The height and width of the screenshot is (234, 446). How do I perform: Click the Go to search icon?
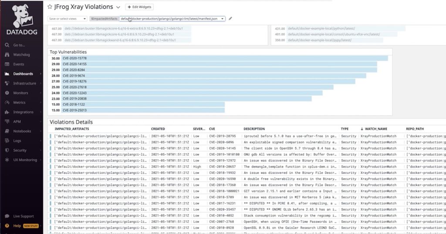pos(7,45)
